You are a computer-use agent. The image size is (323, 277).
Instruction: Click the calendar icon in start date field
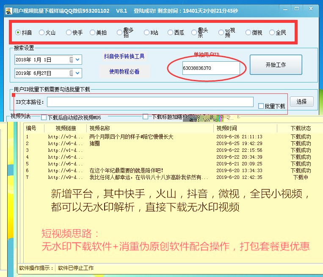click(x=72, y=60)
